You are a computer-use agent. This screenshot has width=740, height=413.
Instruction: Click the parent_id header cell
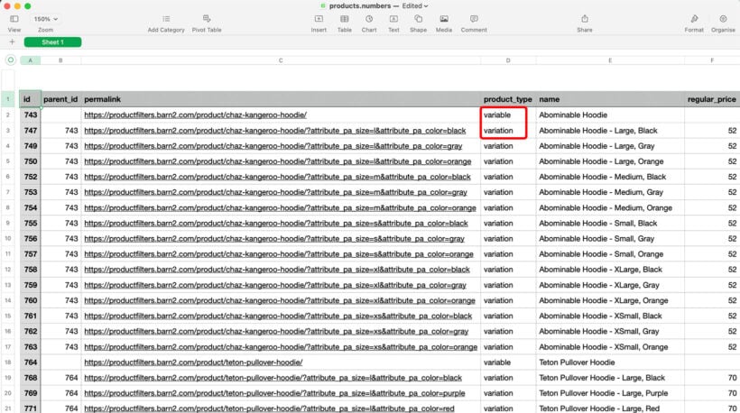(60, 99)
